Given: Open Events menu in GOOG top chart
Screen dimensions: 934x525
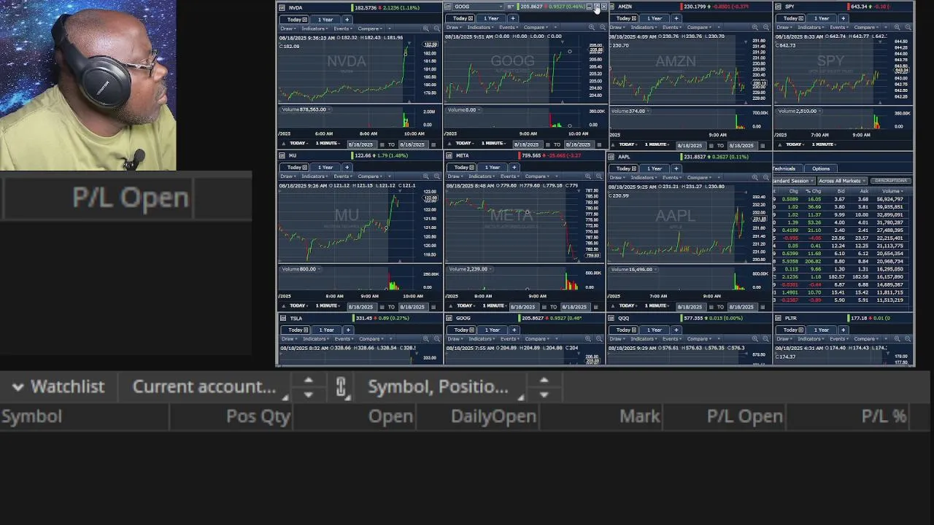Looking at the screenshot, I should pos(508,27).
